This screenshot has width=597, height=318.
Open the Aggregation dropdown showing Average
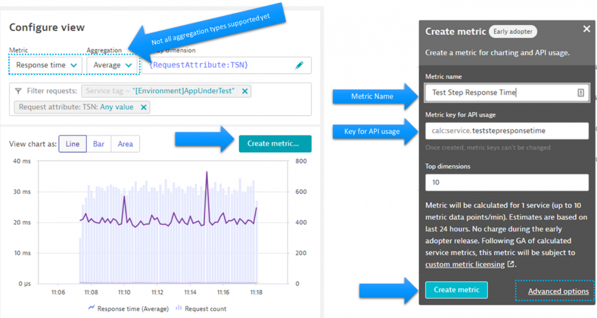pos(112,65)
